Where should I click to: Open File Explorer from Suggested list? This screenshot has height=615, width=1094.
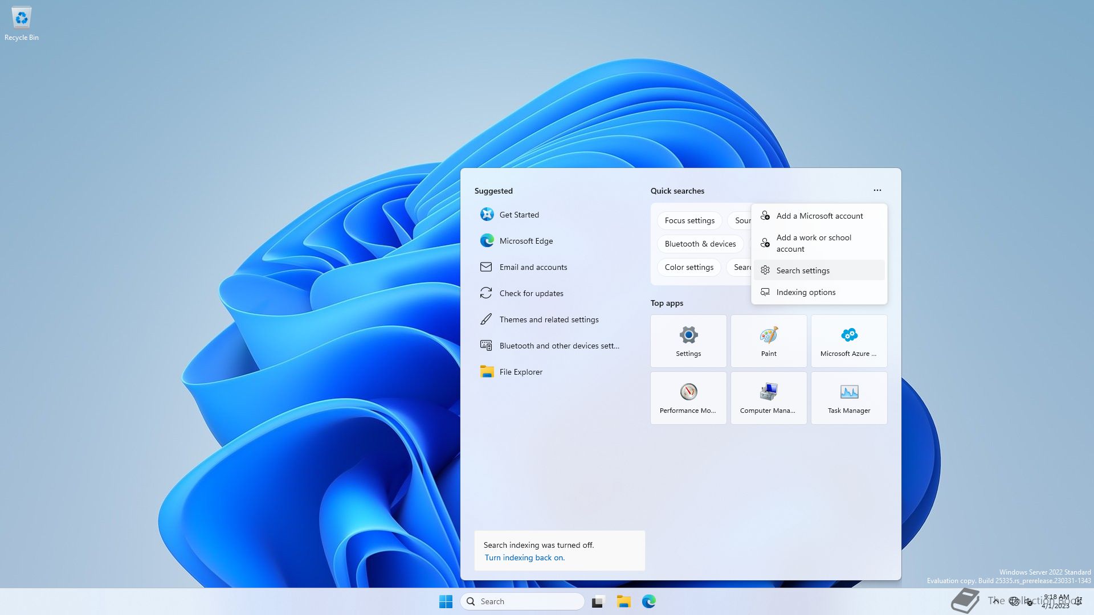[x=550, y=372]
